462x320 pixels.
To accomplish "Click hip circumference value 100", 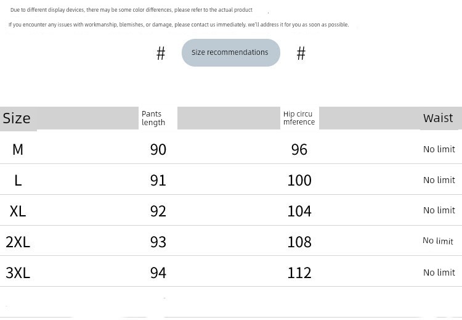I will coord(299,180).
